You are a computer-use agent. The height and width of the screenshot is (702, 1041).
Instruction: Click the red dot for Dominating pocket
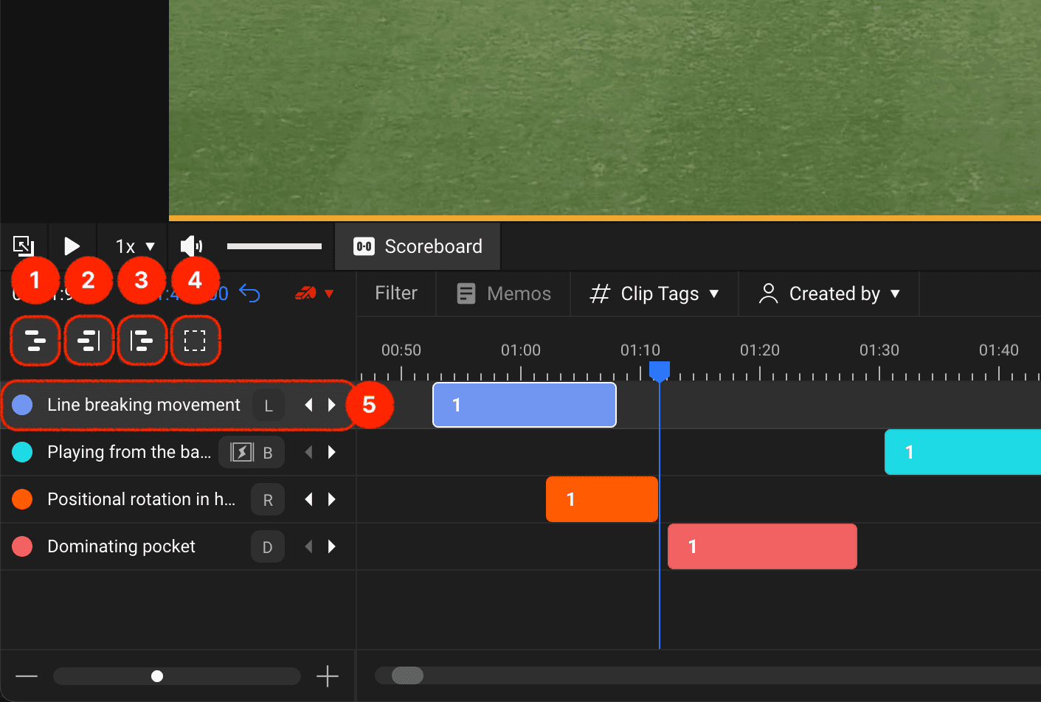click(22, 546)
